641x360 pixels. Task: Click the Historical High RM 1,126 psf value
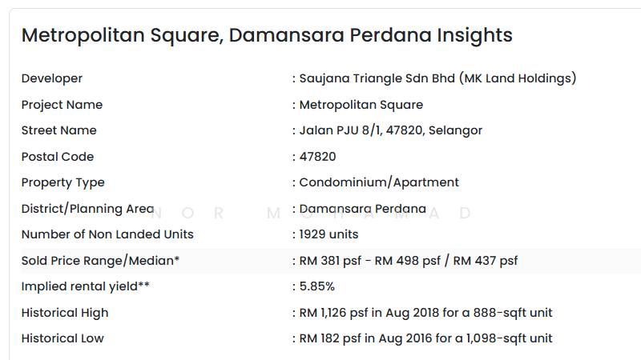coord(425,313)
